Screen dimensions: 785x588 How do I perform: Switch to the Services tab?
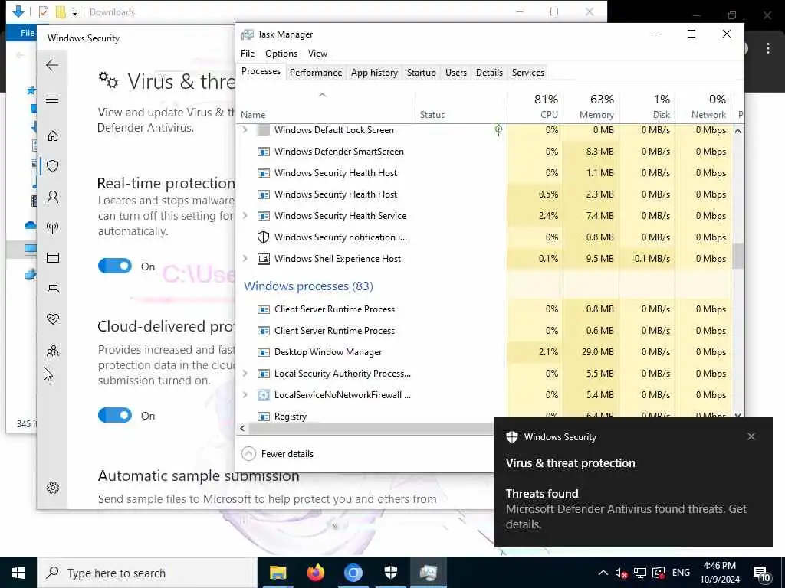click(x=527, y=73)
